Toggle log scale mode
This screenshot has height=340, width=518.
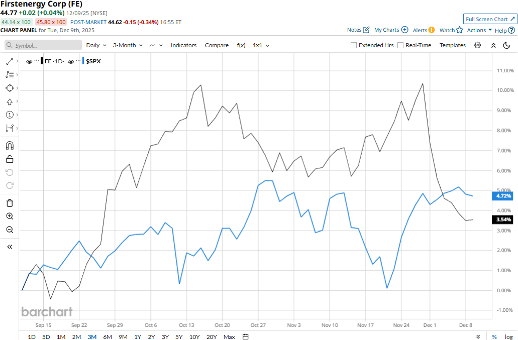[x=509, y=336]
